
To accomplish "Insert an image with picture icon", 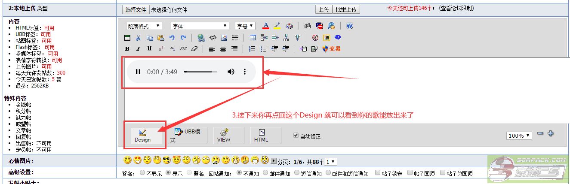I will [224, 38].
